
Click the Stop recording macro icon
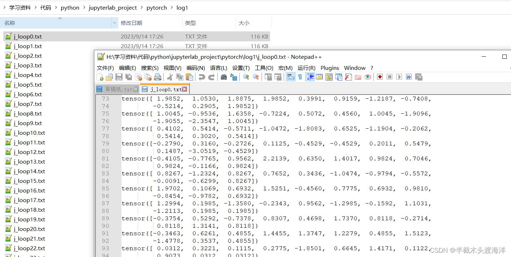point(390,77)
